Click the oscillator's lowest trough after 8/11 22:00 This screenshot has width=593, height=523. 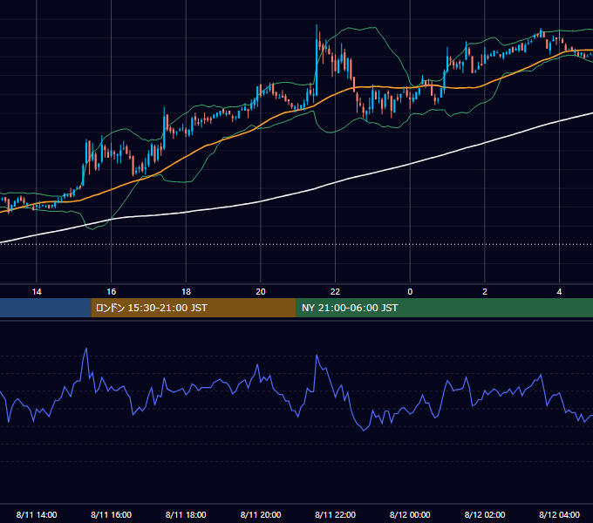click(364, 430)
